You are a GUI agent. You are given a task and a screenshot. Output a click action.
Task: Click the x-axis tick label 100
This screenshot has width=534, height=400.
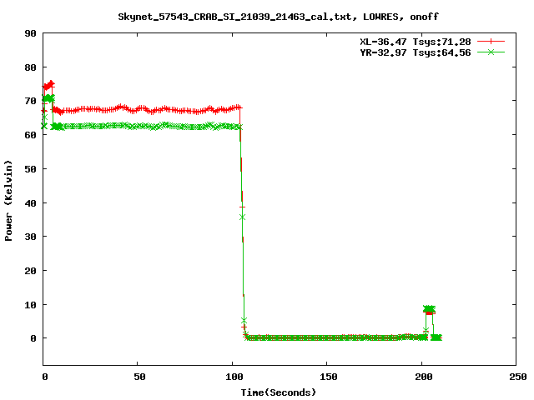pos(234,377)
